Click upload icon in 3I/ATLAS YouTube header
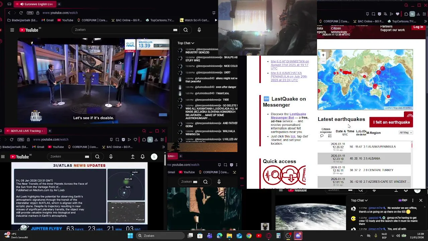 click(x=133, y=157)
